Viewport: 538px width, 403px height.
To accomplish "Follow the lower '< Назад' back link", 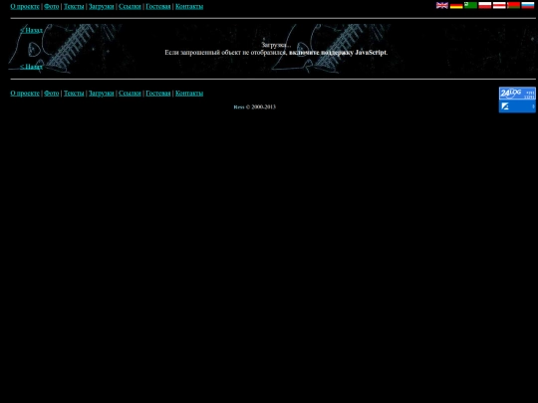I will (x=31, y=67).
